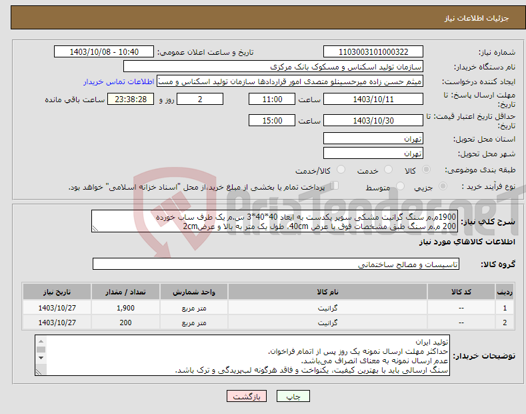
Task: Select the متوسط purchase type radio
Action: pyautogui.click(x=400, y=186)
